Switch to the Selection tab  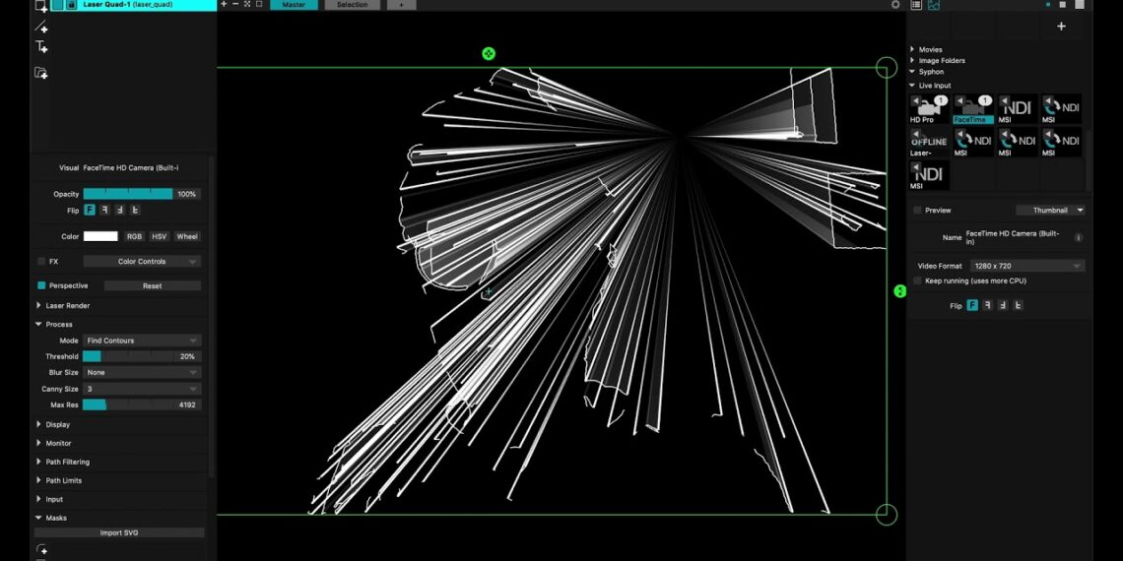tap(352, 5)
